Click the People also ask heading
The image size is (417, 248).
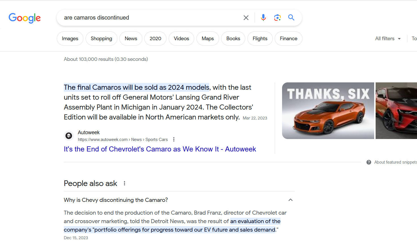point(90,183)
